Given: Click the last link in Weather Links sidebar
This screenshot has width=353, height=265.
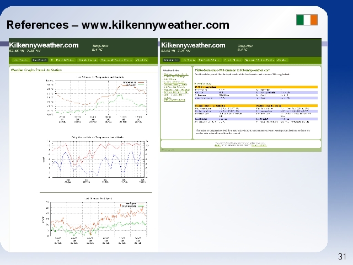Looking at the screenshot, I should pos(174,99).
